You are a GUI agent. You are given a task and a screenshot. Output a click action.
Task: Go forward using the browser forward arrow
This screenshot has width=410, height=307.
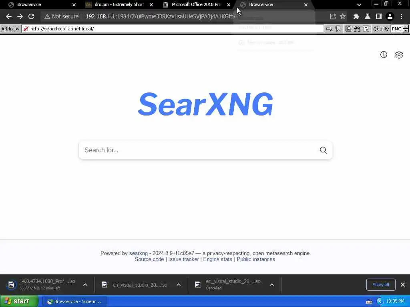pos(20,16)
